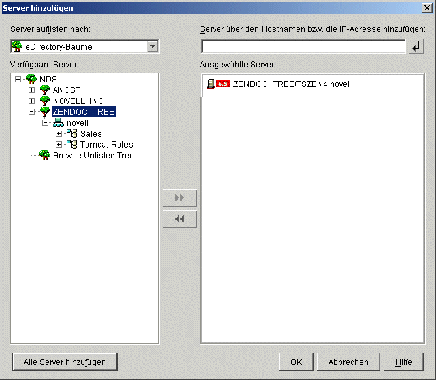Screen dimensions: 436x380
Task: Select the Browse Unlisted Tree label
Action: [x=93, y=155]
